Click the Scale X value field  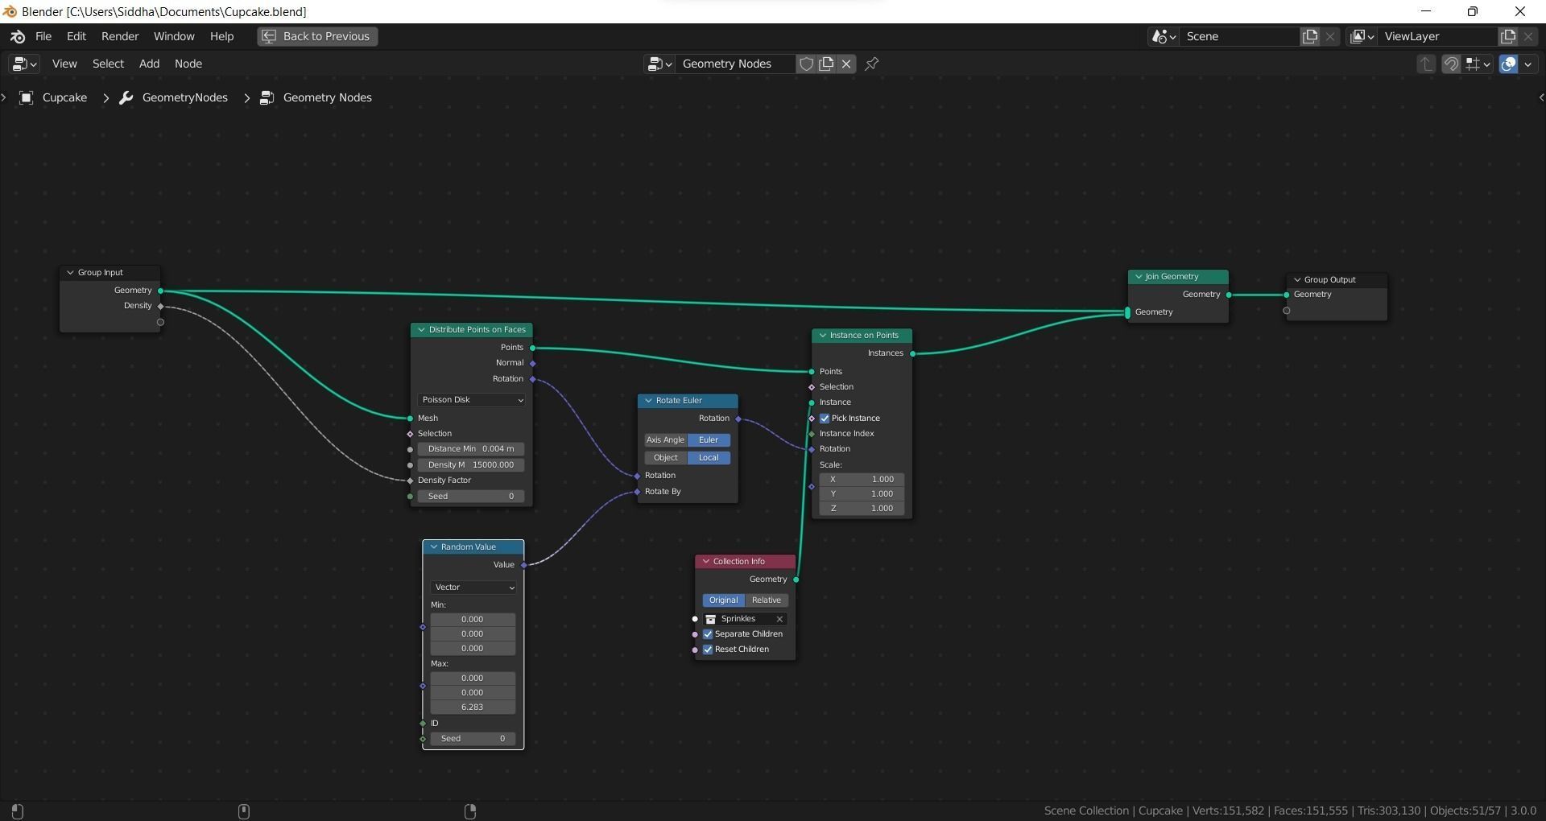862,480
